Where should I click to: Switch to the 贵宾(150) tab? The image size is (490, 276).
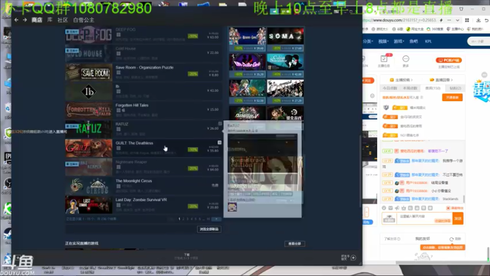[x=433, y=88]
